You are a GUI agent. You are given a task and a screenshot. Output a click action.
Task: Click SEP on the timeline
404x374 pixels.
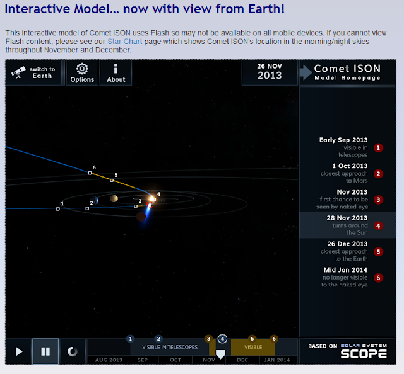(x=142, y=360)
